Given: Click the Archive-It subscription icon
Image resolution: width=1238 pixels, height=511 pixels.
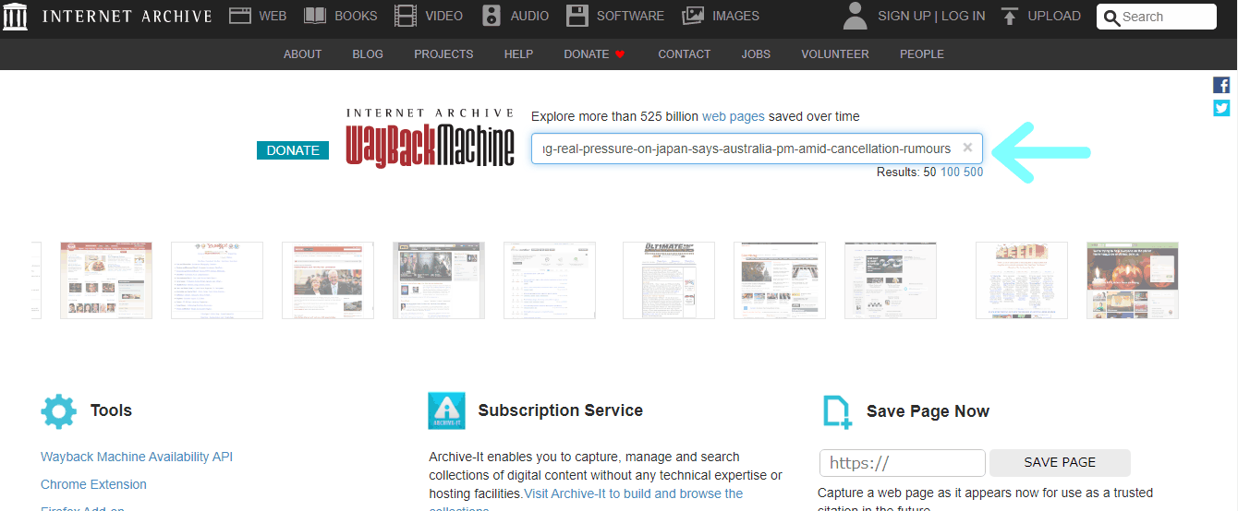Looking at the screenshot, I should tap(446, 410).
